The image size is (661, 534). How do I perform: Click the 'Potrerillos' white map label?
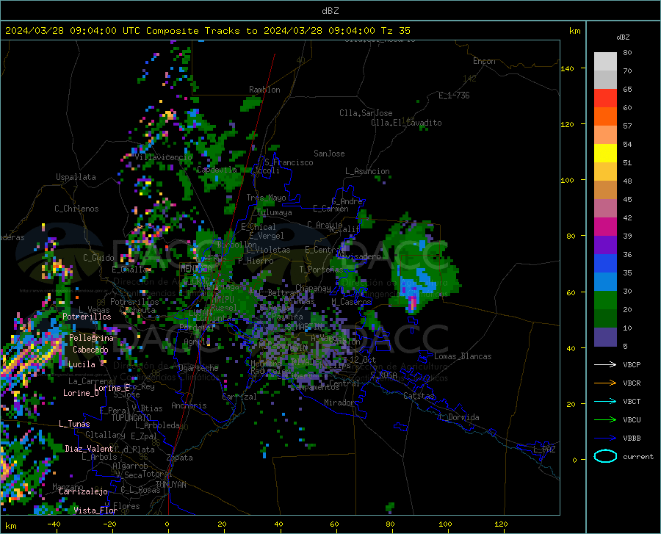point(87,317)
